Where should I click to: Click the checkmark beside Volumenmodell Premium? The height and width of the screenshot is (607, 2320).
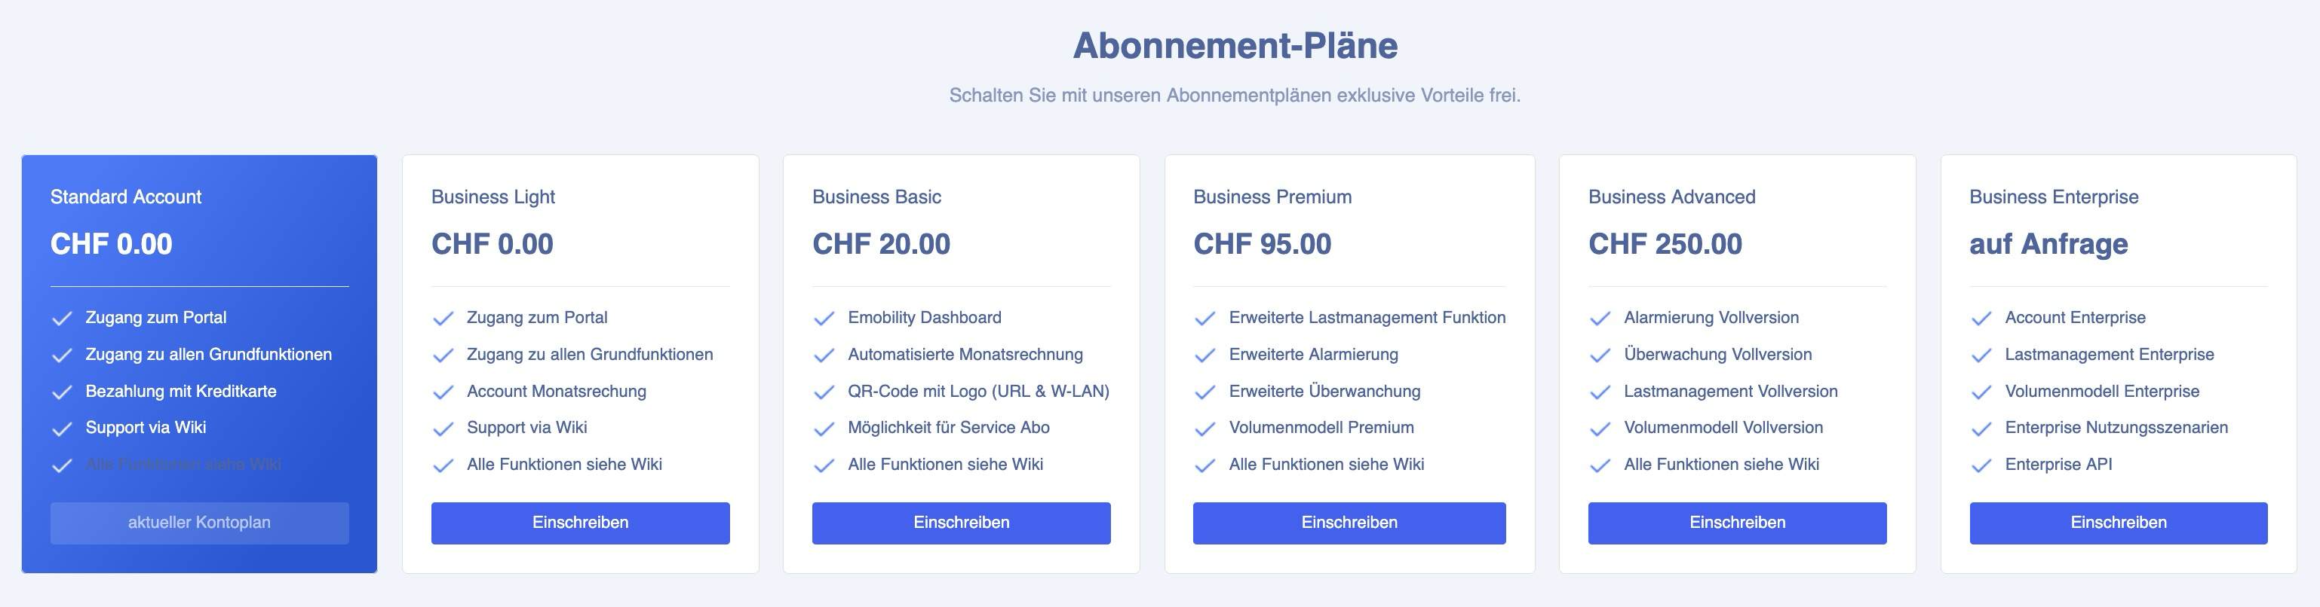tap(1204, 429)
